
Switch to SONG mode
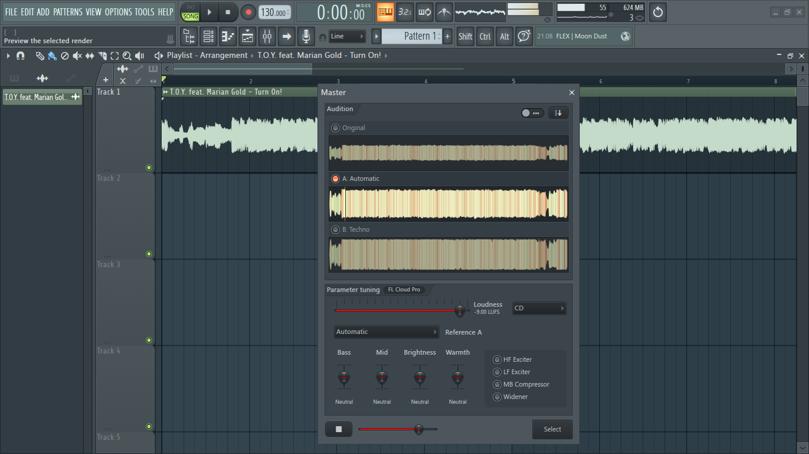tap(191, 17)
